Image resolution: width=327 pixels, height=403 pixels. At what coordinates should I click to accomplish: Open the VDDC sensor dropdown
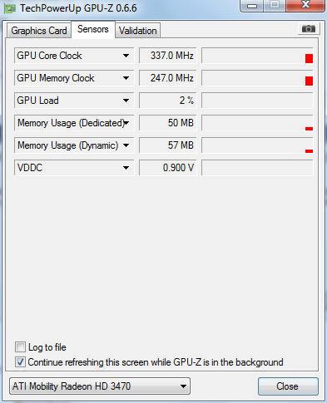[126, 168]
